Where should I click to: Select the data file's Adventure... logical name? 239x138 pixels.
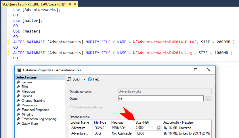point(81,128)
